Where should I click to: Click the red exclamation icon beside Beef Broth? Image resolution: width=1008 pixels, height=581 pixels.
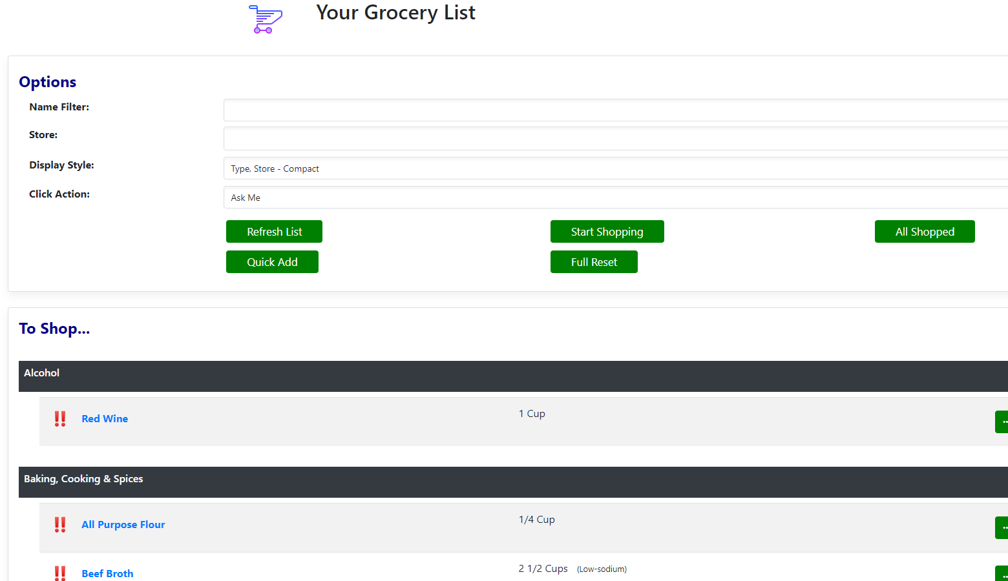point(60,573)
